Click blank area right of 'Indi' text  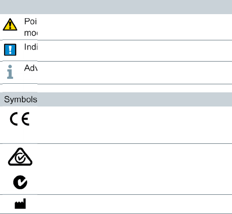(134, 50)
